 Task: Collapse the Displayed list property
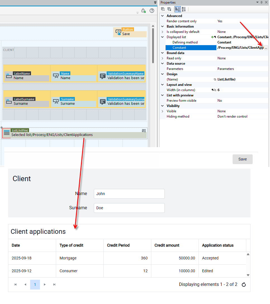click(163, 37)
